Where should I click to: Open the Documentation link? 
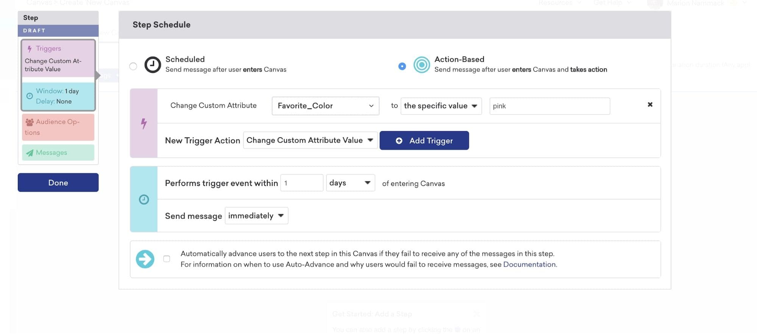[x=529, y=264]
